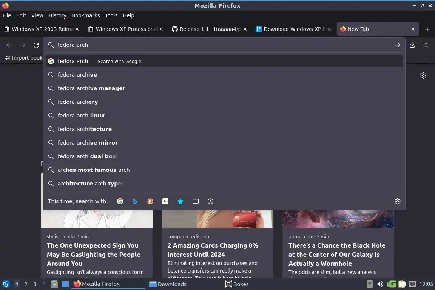Select 'fedora arch — Search with Google'
This screenshot has width=435, height=290.
coord(224,61)
